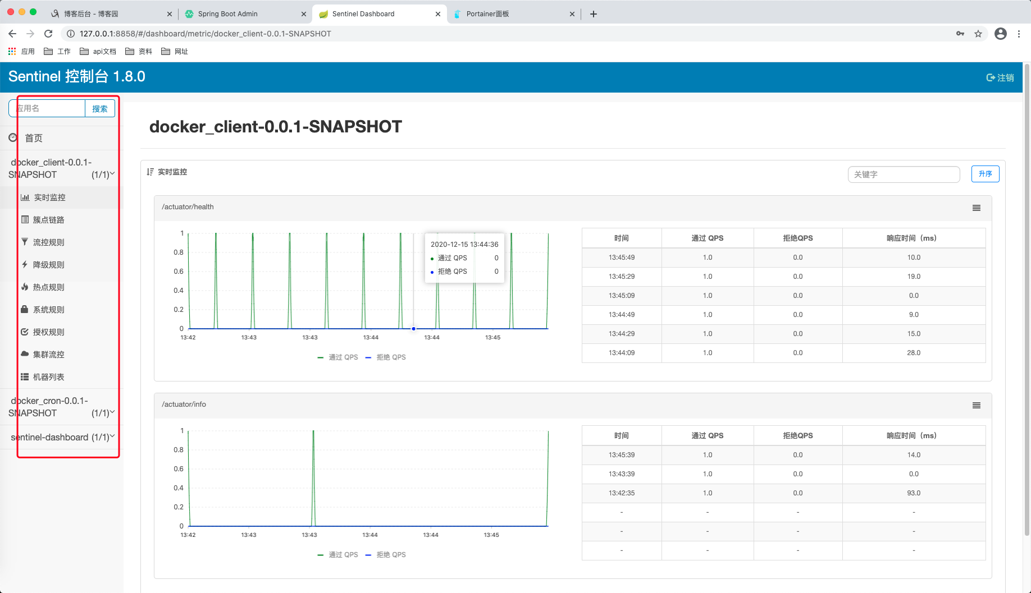Collapse the docker_client-0.0.1-SNAPSHOT app chevron

(112, 174)
